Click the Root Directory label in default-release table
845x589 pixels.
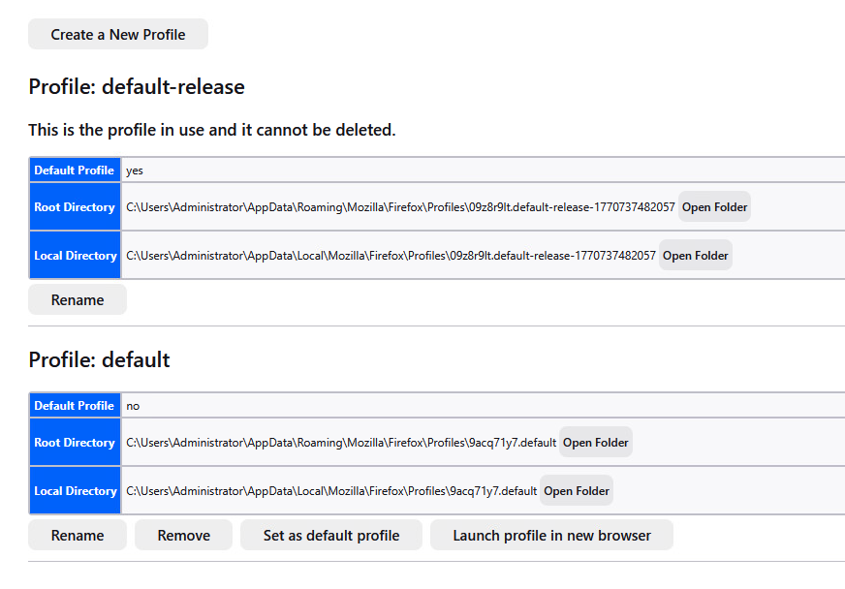(x=75, y=207)
